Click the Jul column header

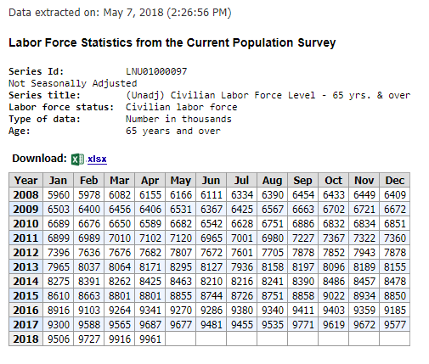[x=241, y=180]
